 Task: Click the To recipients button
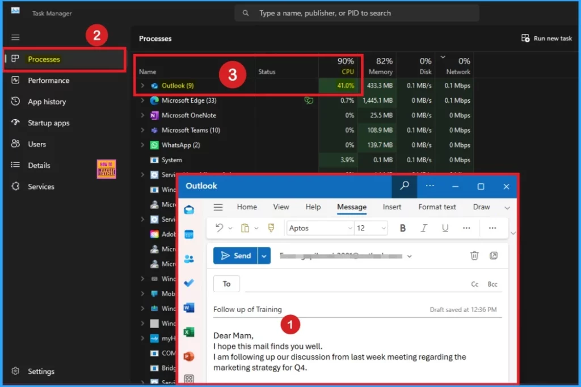point(226,284)
